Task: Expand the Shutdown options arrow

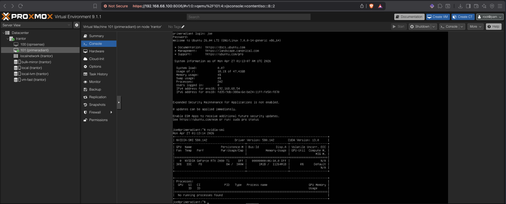Action: point(434,27)
